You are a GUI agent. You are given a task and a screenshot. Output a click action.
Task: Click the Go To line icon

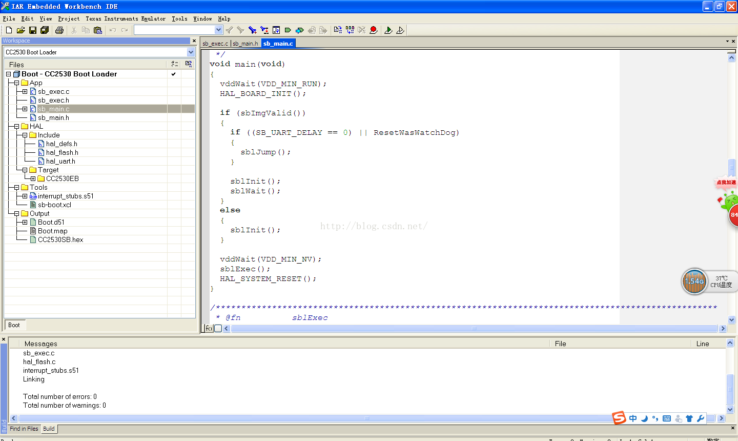[x=276, y=30]
